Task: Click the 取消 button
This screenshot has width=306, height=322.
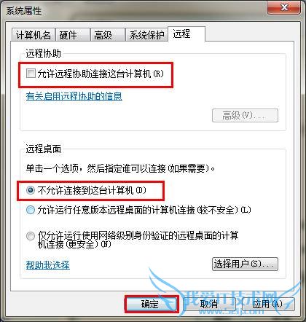Action: (210, 304)
